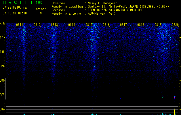The width and height of the screenshot is (181, 115).
Task: Click the 0820 time marker
Action: [x=175, y=25]
